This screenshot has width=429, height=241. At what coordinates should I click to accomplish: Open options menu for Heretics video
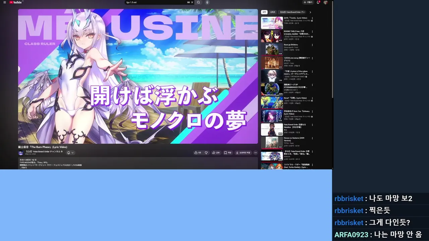tap(312, 125)
